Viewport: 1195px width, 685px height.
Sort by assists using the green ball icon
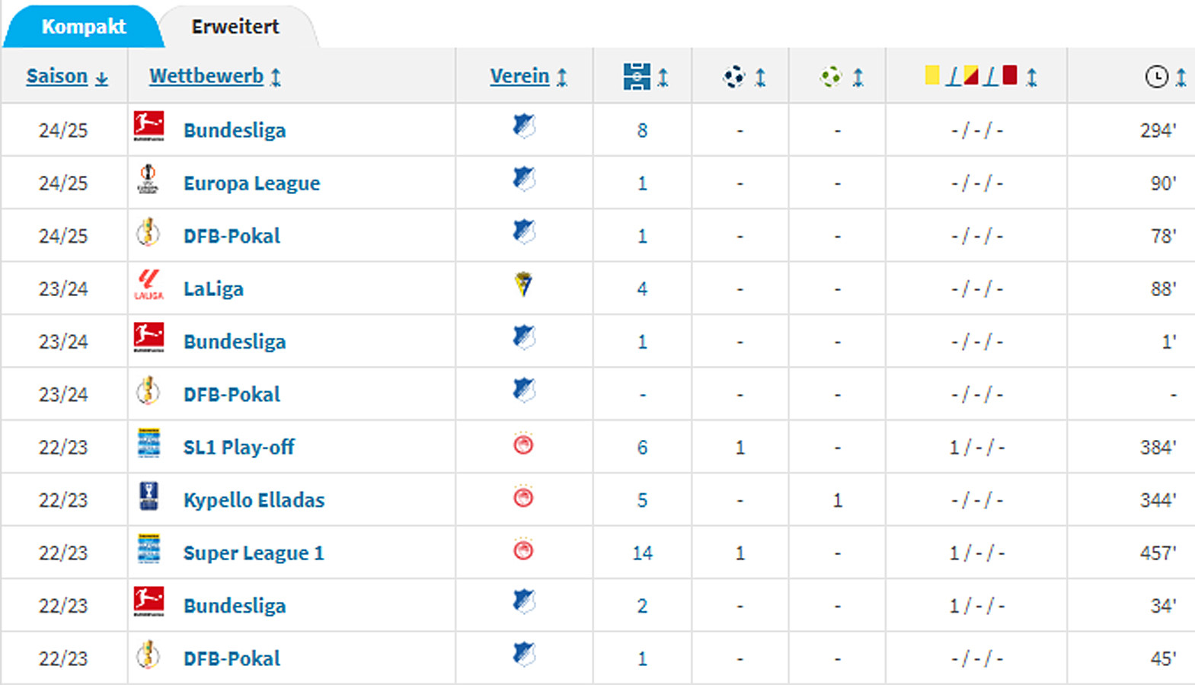pos(831,77)
